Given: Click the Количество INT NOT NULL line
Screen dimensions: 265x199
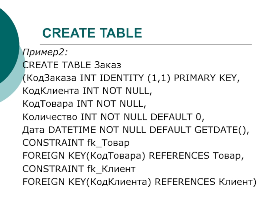Looking at the screenshot, I should [113, 117].
